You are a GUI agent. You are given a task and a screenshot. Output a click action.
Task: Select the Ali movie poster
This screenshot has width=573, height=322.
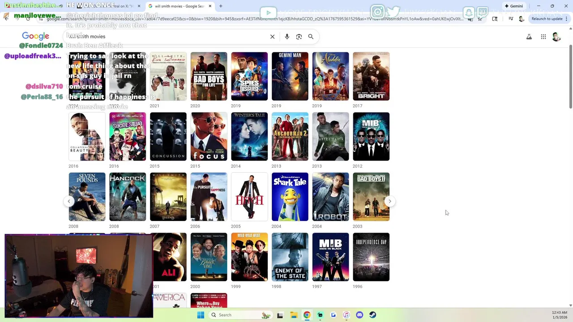pyautogui.click(x=170, y=257)
